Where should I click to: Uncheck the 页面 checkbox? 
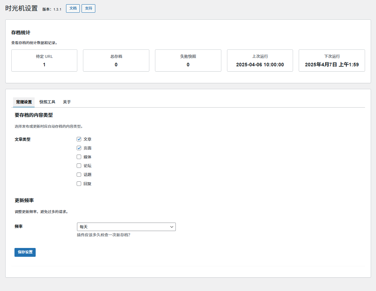point(79,148)
